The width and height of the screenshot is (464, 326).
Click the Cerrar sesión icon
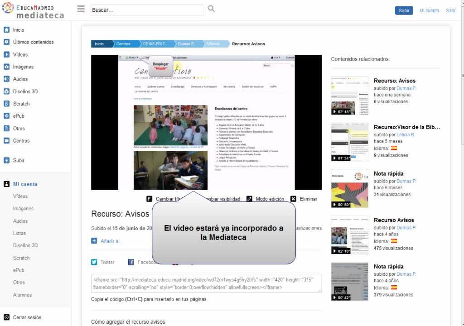pos(6,317)
